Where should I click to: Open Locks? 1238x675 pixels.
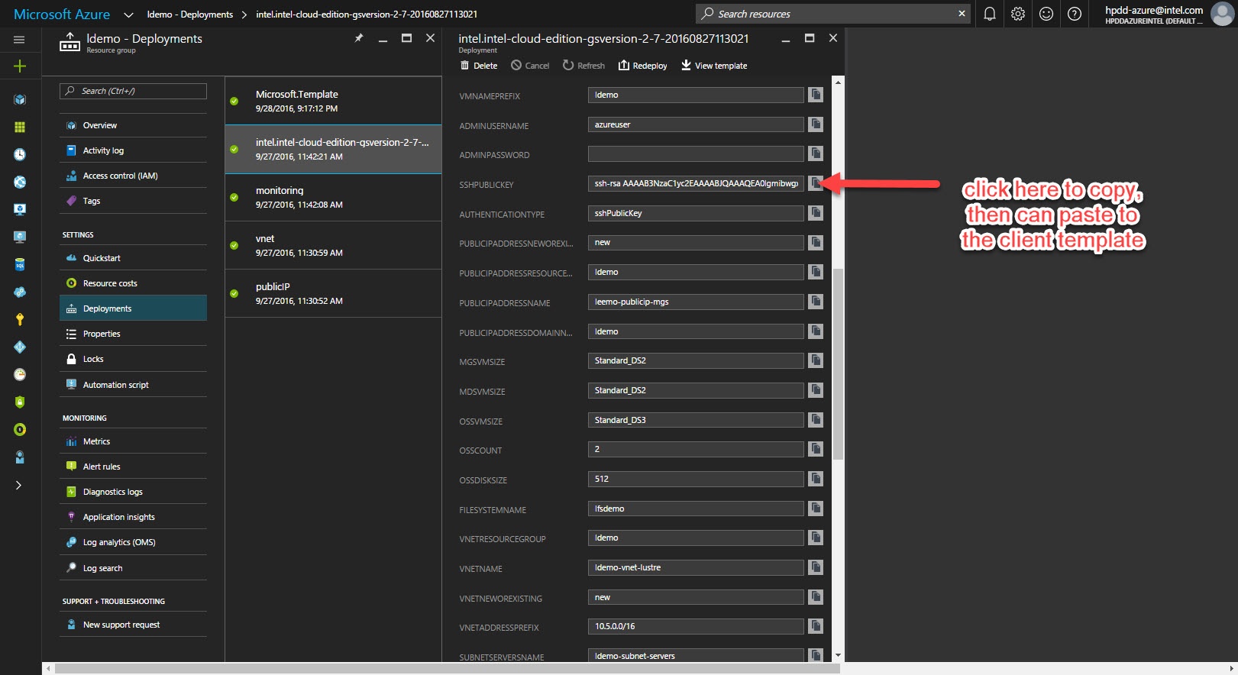click(x=133, y=359)
